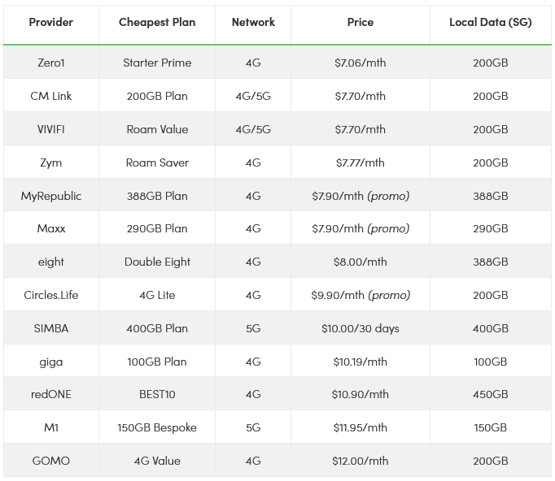Click the Network column header

[x=253, y=22]
